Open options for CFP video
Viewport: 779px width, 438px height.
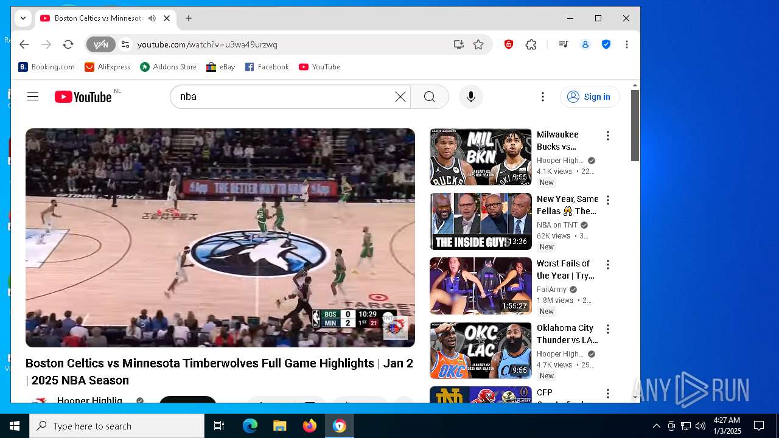tap(607, 394)
